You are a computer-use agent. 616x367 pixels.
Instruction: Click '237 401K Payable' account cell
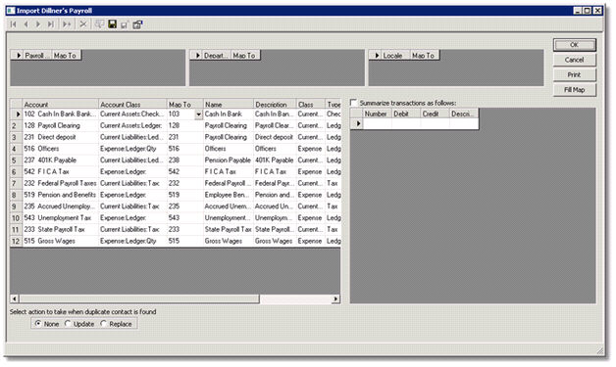pyautogui.click(x=61, y=161)
